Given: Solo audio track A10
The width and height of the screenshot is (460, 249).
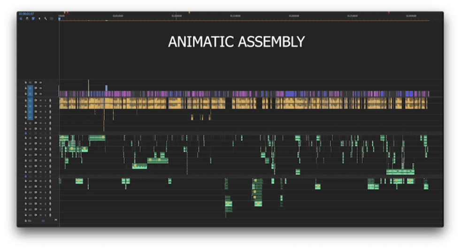Looking at the screenshot, I should point(45,150).
